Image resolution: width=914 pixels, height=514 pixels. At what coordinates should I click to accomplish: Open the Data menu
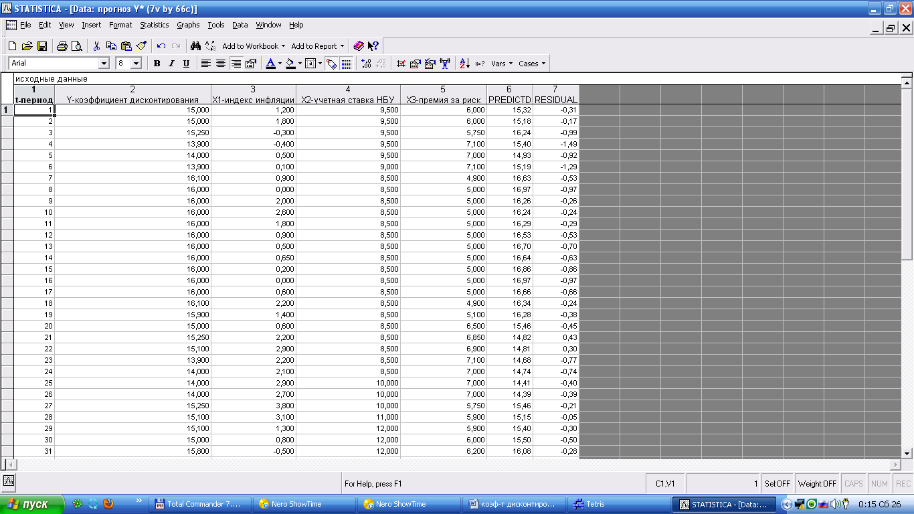click(240, 25)
